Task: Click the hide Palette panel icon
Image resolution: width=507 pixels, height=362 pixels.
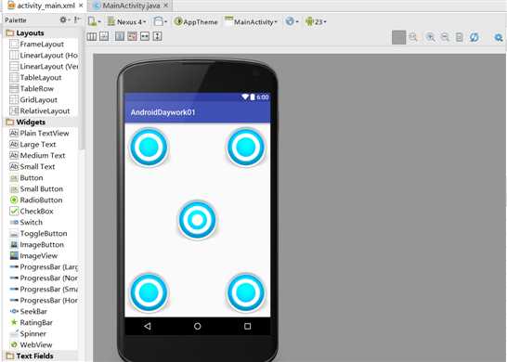Action: click(x=77, y=20)
